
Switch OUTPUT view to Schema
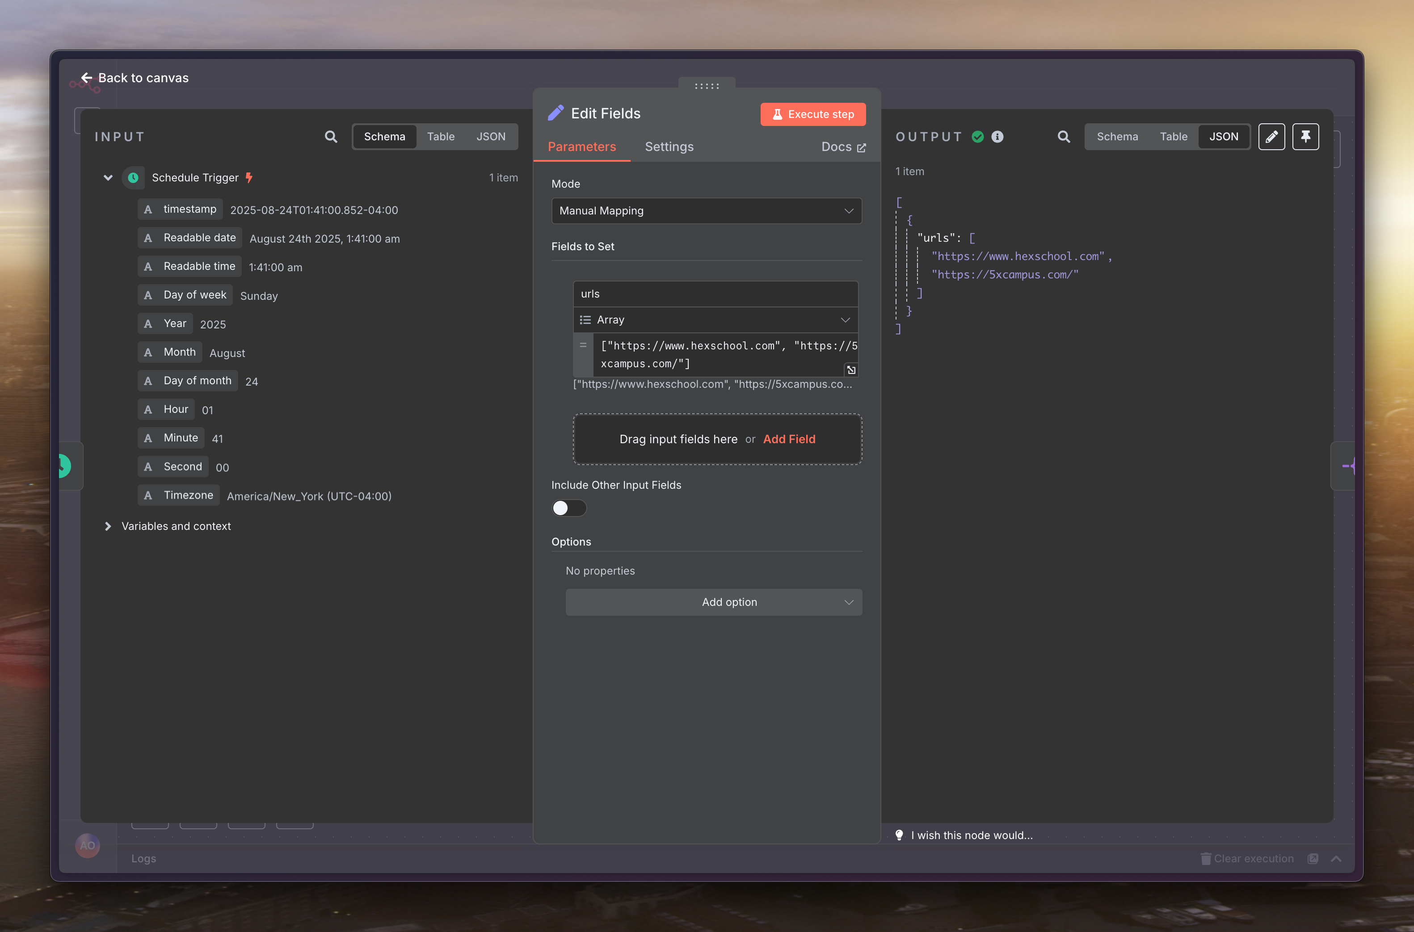pos(1117,137)
